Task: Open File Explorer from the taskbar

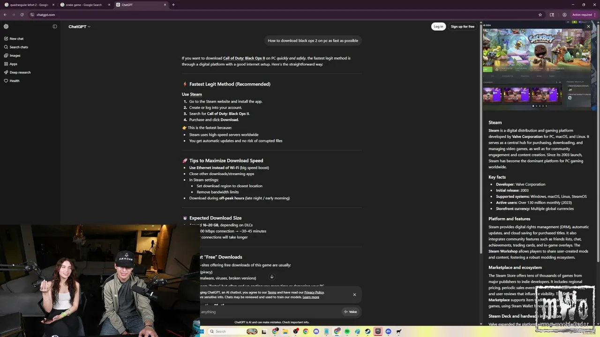Action: [x=285, y=331]
